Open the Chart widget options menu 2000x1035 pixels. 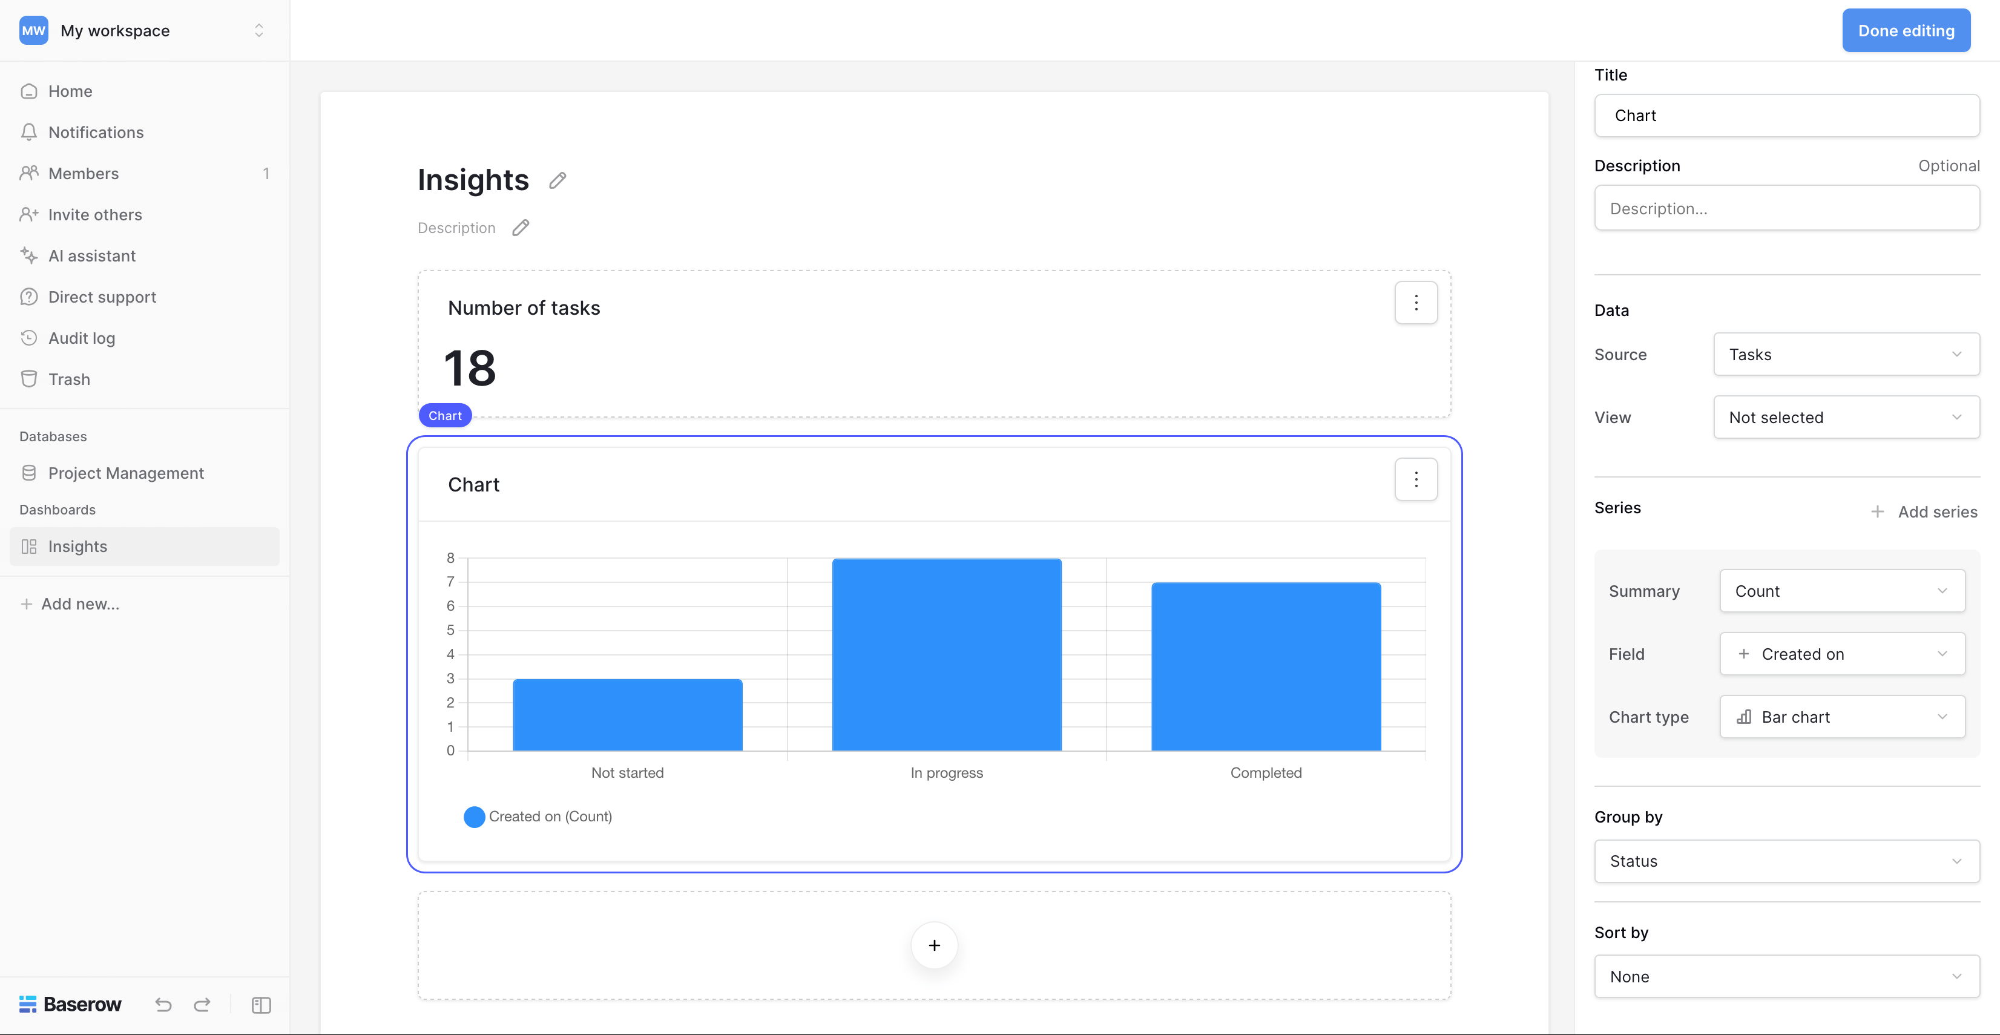1416,479
